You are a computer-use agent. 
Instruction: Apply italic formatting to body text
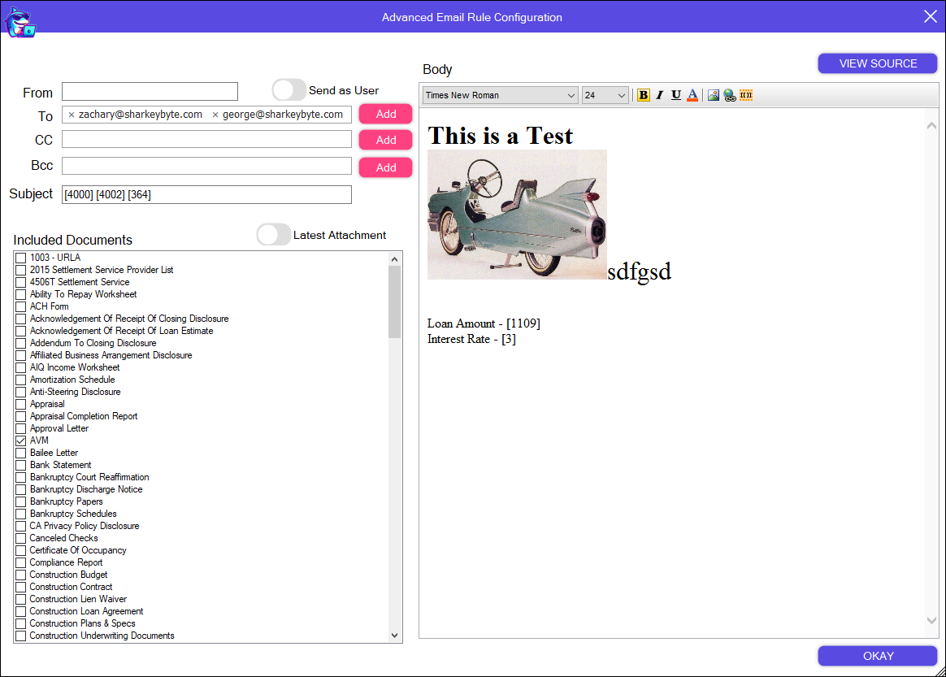[660, 95]
